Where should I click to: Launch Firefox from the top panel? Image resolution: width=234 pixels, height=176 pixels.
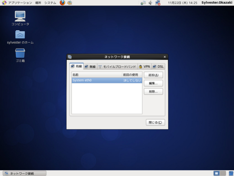click(62, 3)
